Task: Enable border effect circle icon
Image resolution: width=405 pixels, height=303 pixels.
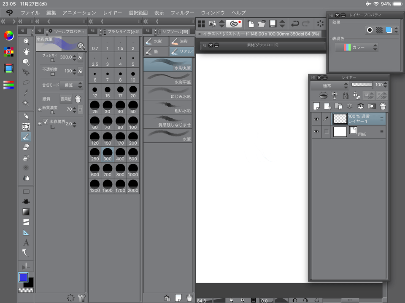Action: click(370, 30)
